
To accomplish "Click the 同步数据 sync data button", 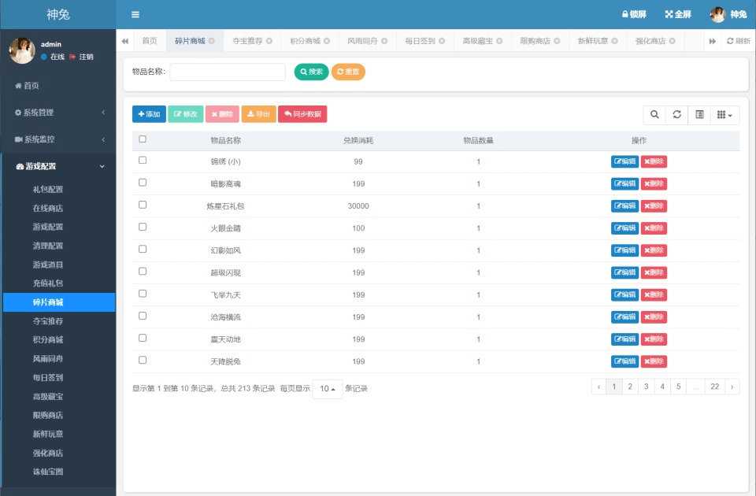I will pos(302,114).
